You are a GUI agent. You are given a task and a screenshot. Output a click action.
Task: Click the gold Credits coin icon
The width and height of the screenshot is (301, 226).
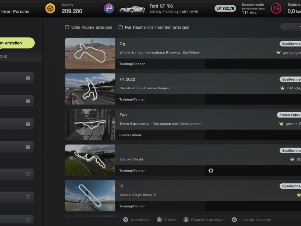pos(50,8)
